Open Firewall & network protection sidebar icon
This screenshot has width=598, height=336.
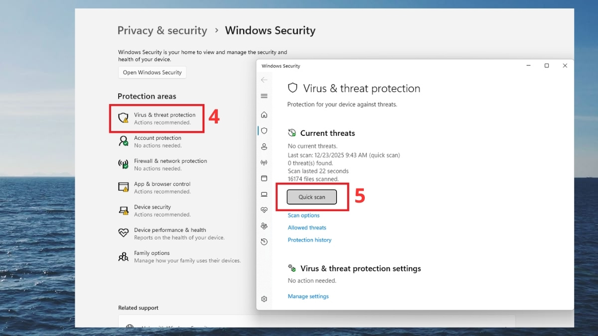(x=264, y=163)
